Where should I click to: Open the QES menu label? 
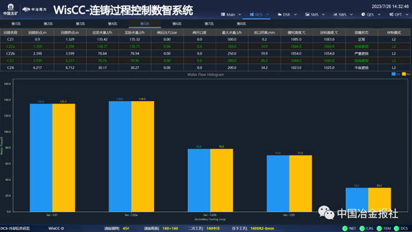pos(370,15)
